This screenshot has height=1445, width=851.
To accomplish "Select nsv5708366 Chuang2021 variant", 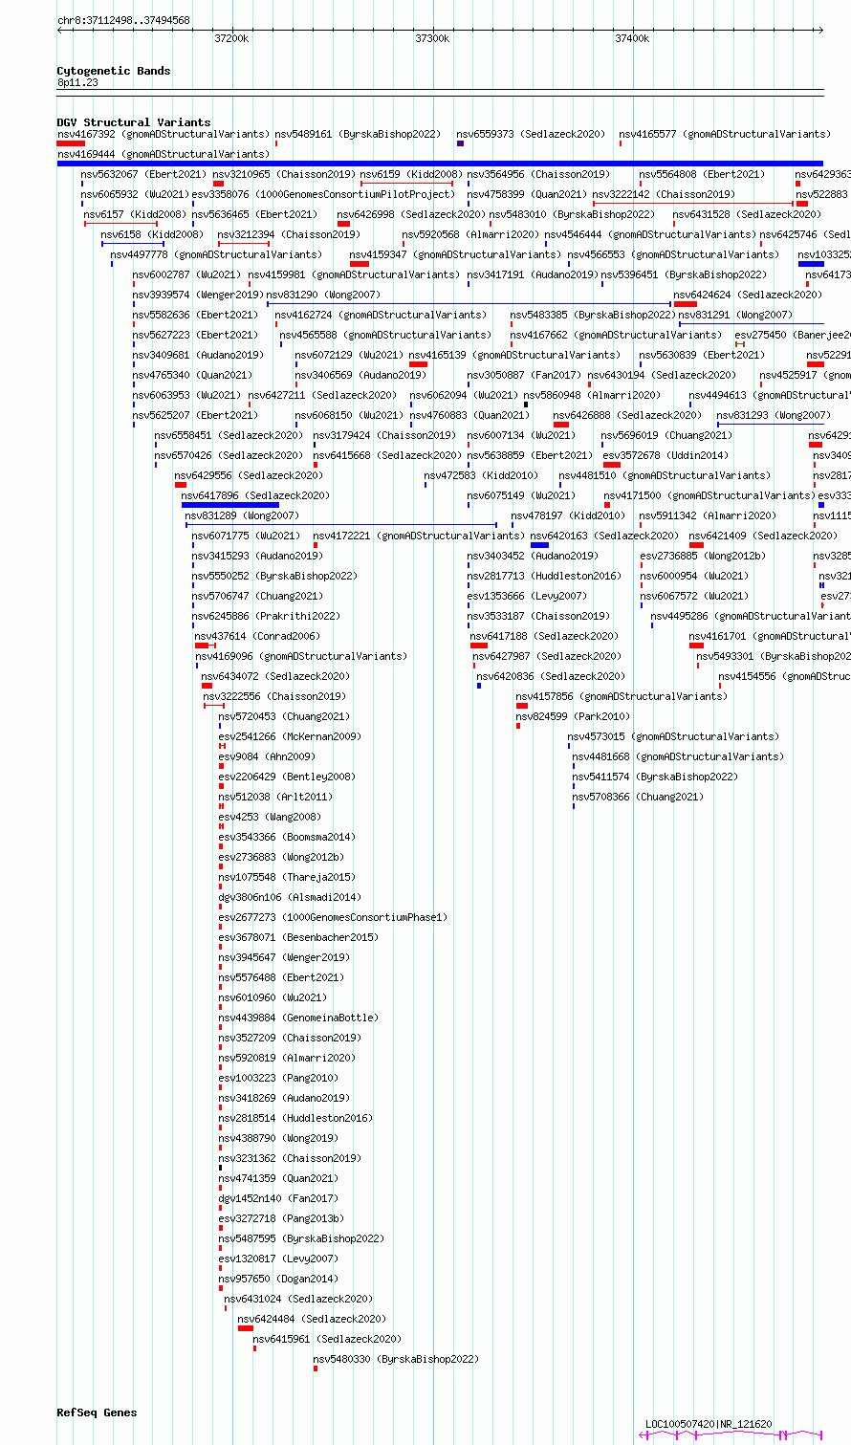I will point(638,797).
